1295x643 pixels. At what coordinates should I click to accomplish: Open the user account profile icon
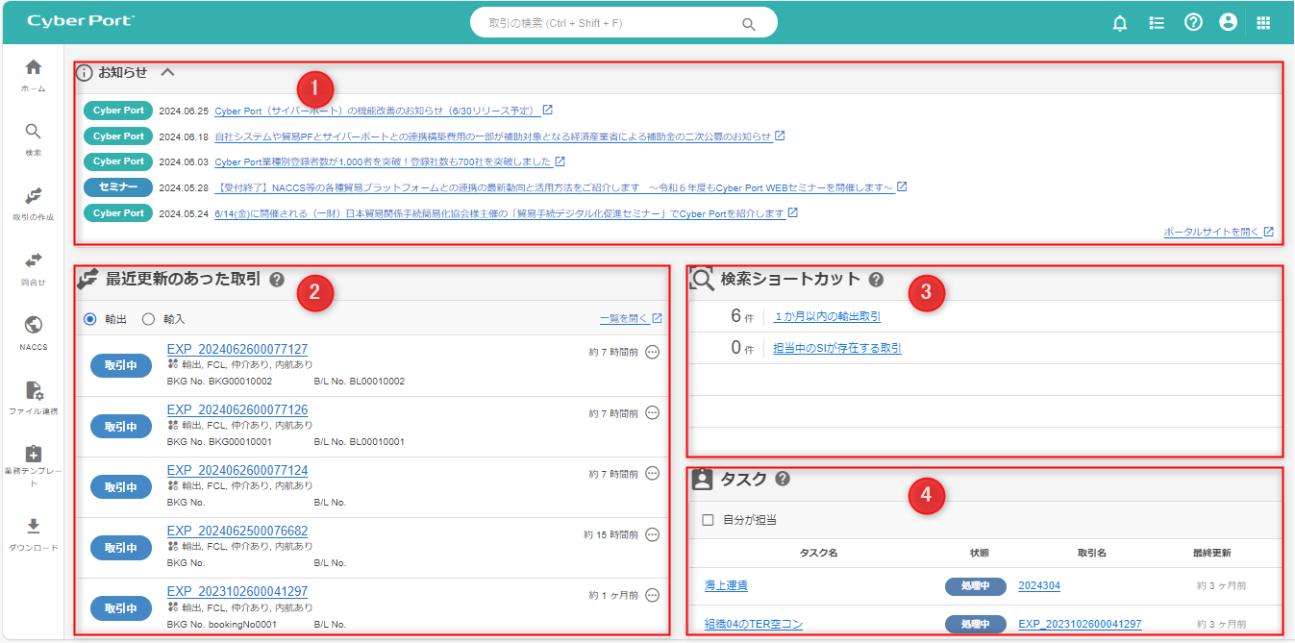tap(1228, 22)
